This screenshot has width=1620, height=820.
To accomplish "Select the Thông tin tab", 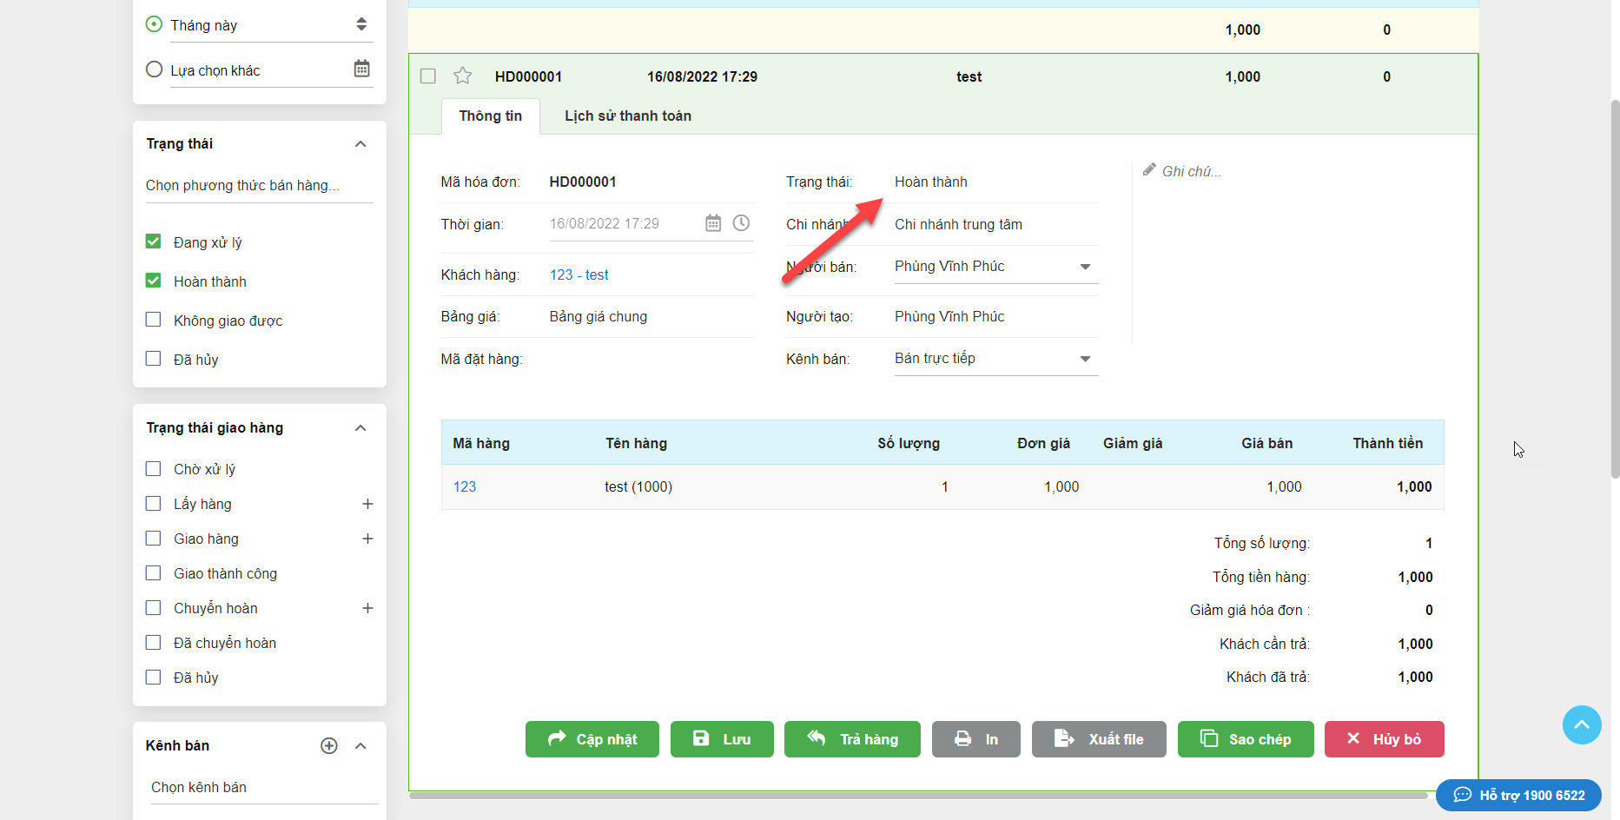I will click(x=490, y=116).
